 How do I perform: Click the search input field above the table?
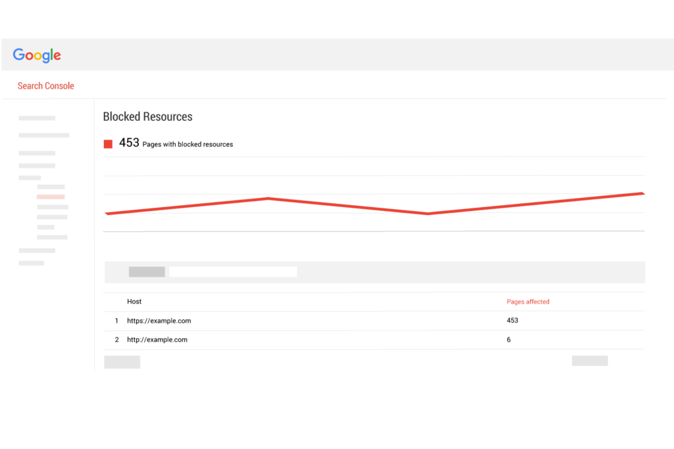pos(233,272)
